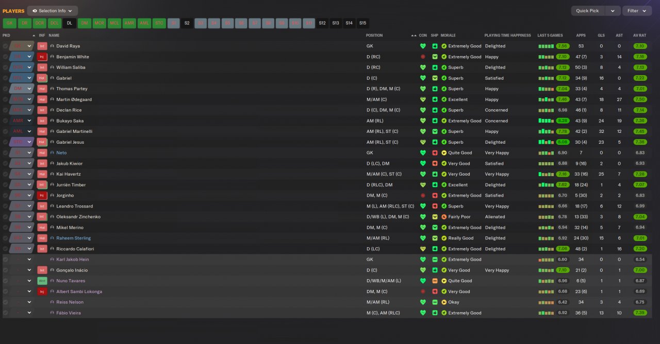660x344 pixels.
Task: Select the STC position slot
Action: [x=159, y=23]
